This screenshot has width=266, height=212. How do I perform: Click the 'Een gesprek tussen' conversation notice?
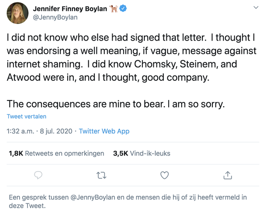[x=128, y=201]
